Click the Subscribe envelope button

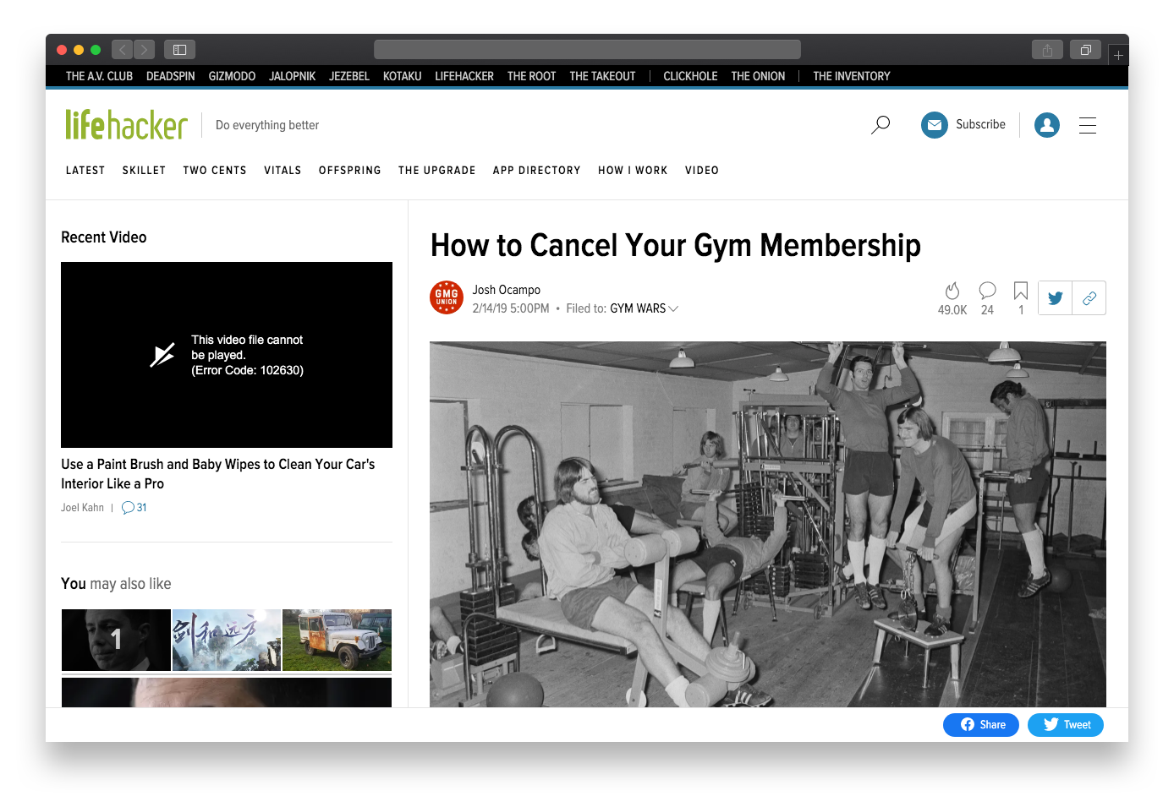[x=963, y=125]
